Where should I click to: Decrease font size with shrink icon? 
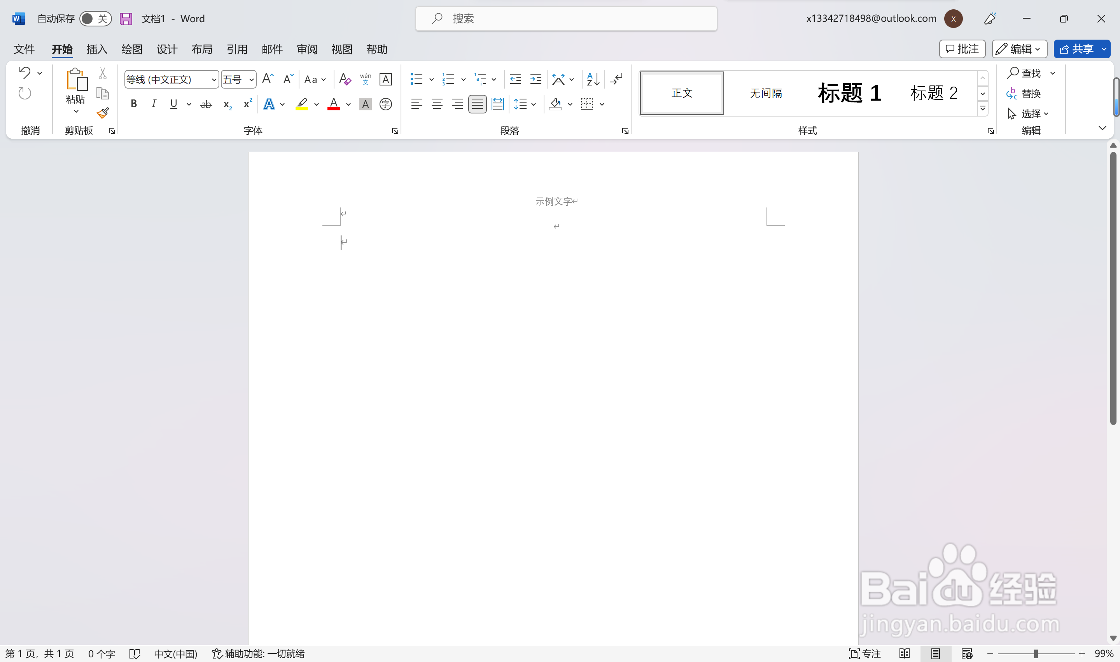288,79
